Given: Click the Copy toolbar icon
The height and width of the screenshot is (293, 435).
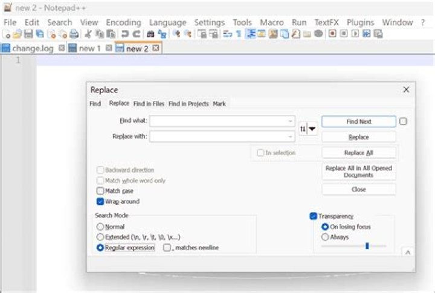Looking at the screenshot, I should pyautogui.click(x=99, y=34).
